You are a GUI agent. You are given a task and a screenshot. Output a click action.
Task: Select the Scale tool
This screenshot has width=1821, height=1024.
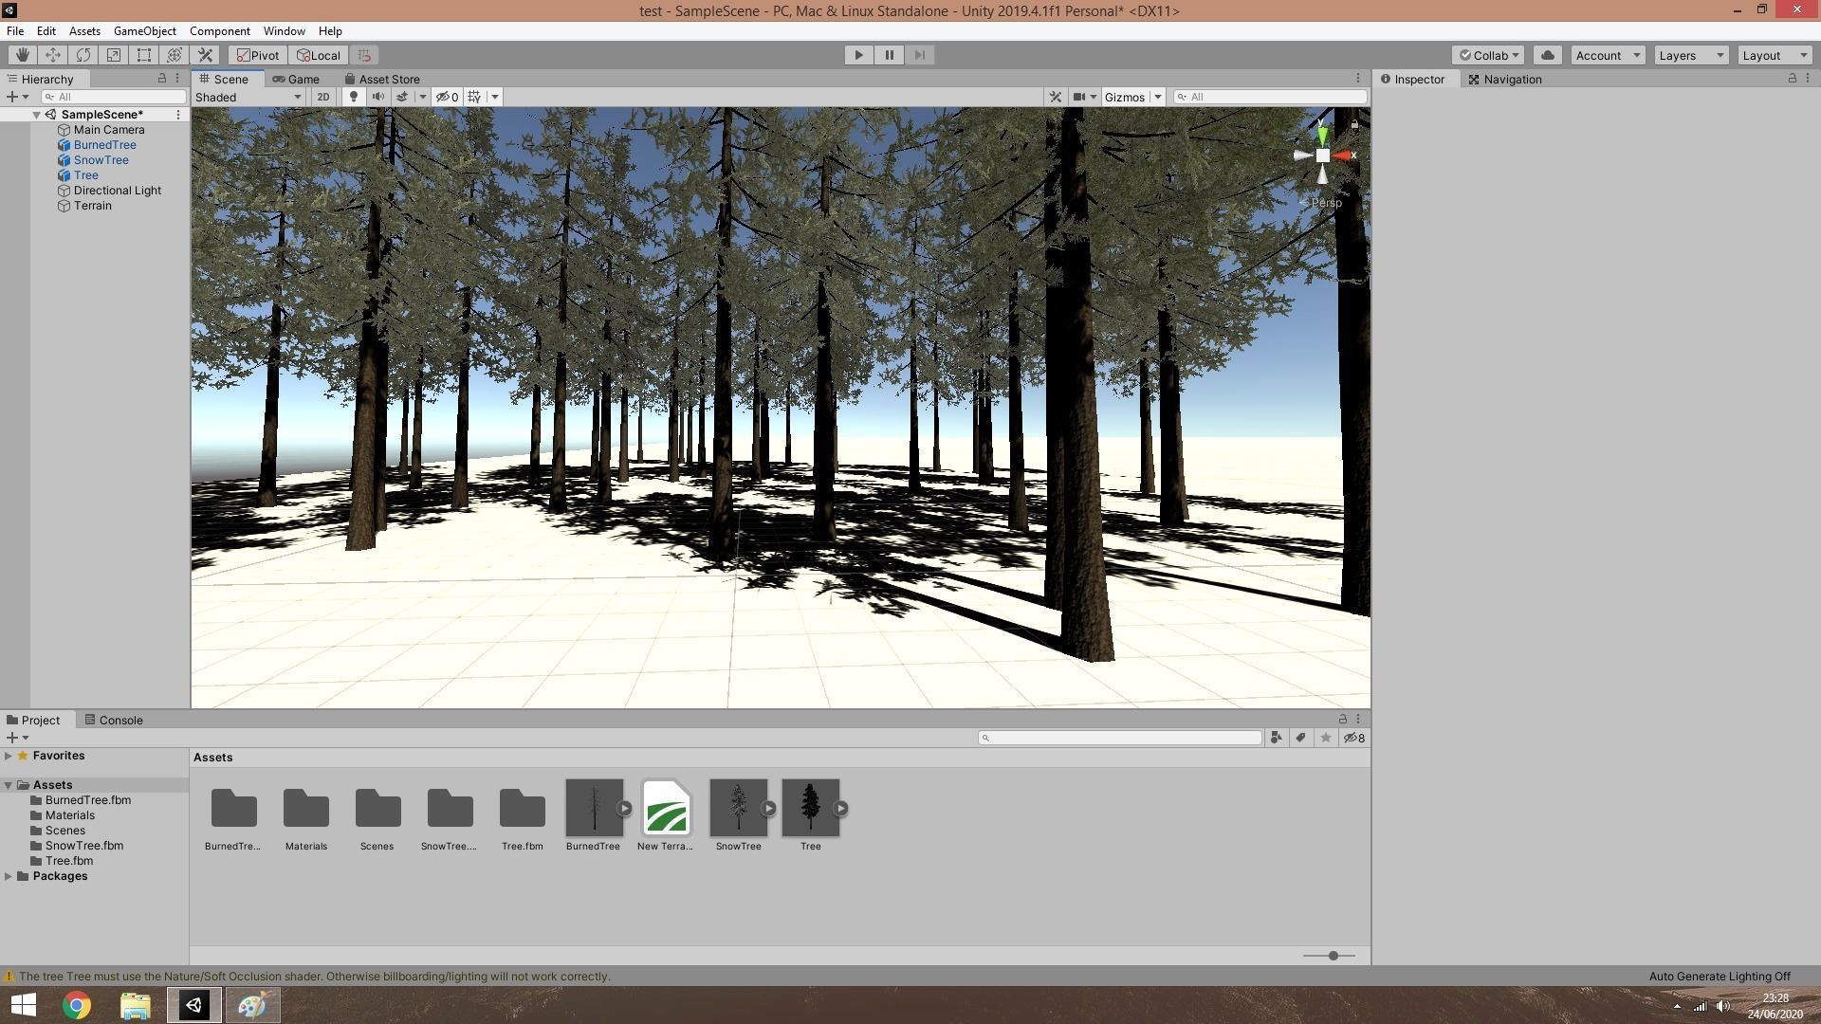point(113,55)
